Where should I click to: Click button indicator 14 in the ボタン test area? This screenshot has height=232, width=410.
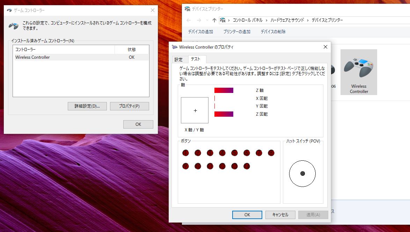[x=247, y=166]
